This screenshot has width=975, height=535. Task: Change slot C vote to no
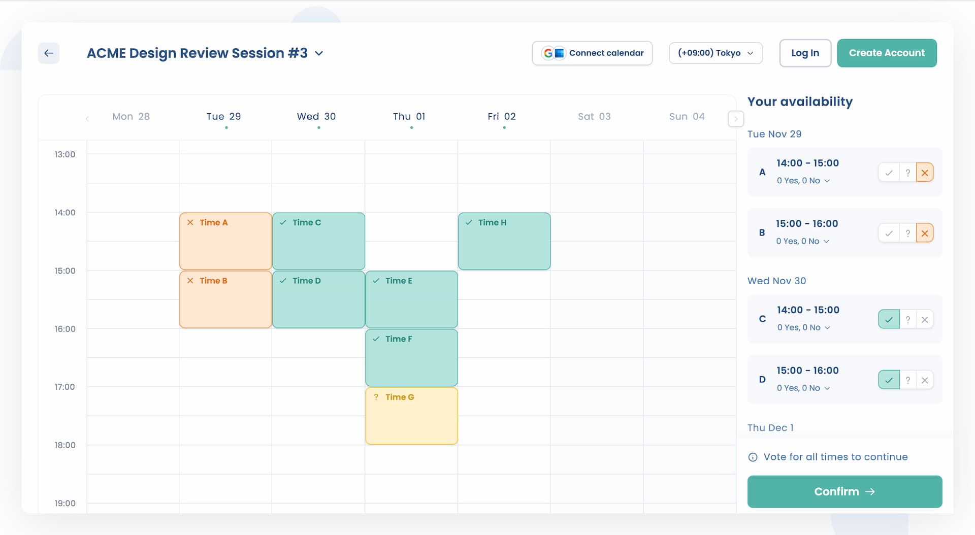[x=925, y=319]
